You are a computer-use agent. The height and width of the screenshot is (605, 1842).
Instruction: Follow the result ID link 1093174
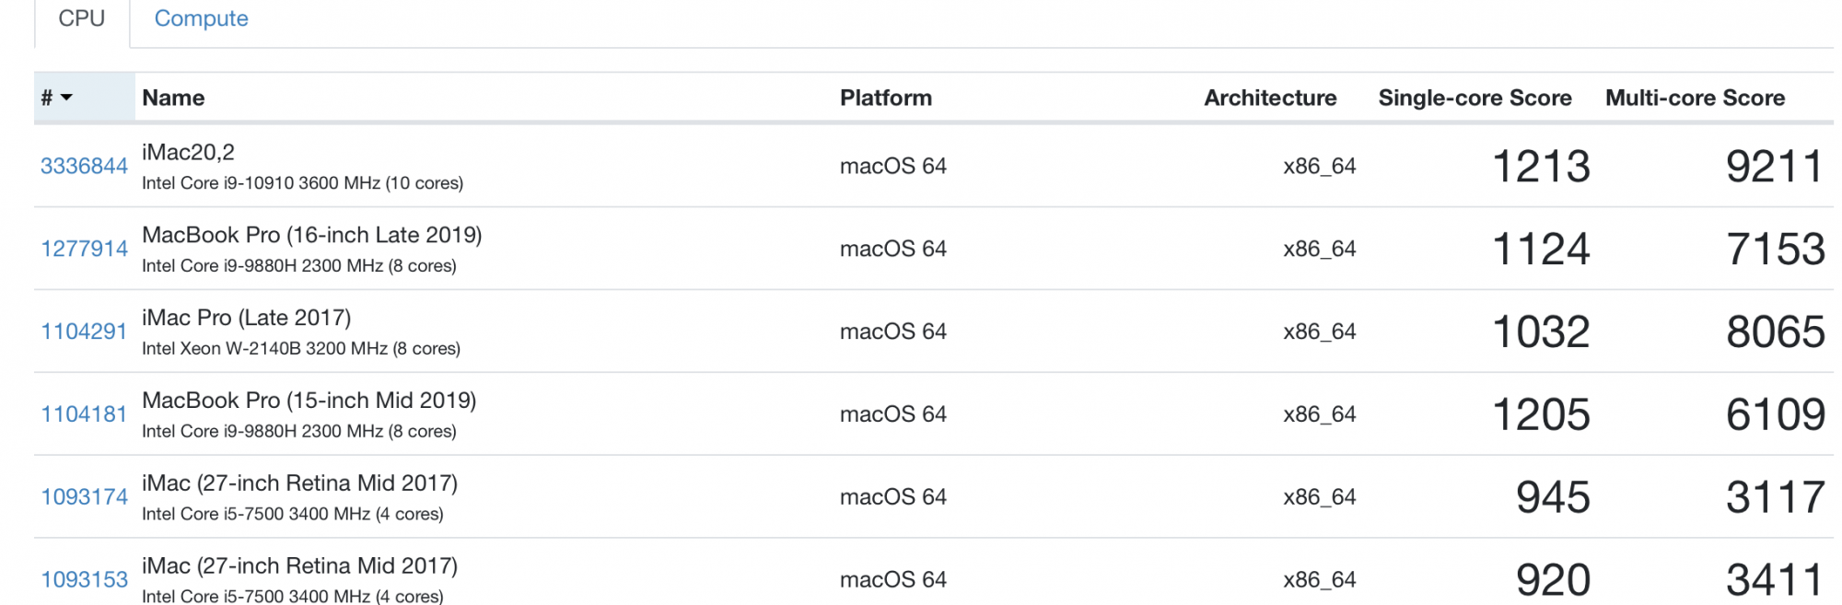coord(84,497)
